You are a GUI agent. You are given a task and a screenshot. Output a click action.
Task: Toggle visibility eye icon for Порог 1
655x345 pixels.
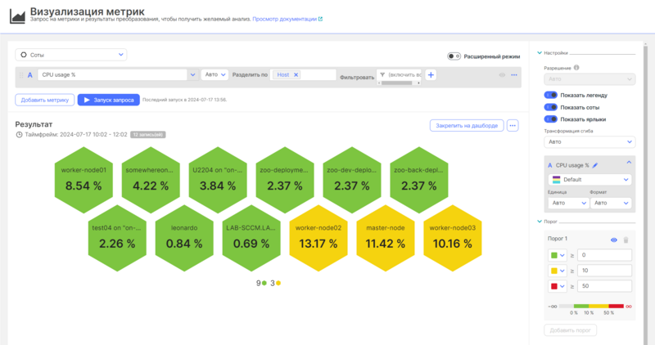pyautogui.click(x=613, y=240)
